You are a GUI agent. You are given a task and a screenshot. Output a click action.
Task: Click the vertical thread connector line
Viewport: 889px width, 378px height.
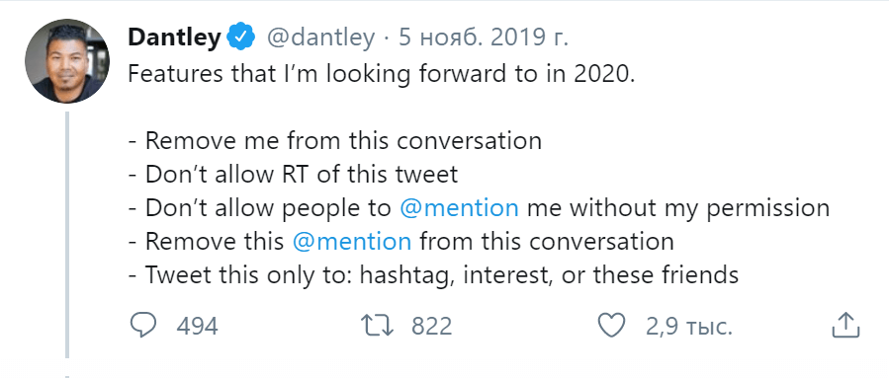click(67, 235)
